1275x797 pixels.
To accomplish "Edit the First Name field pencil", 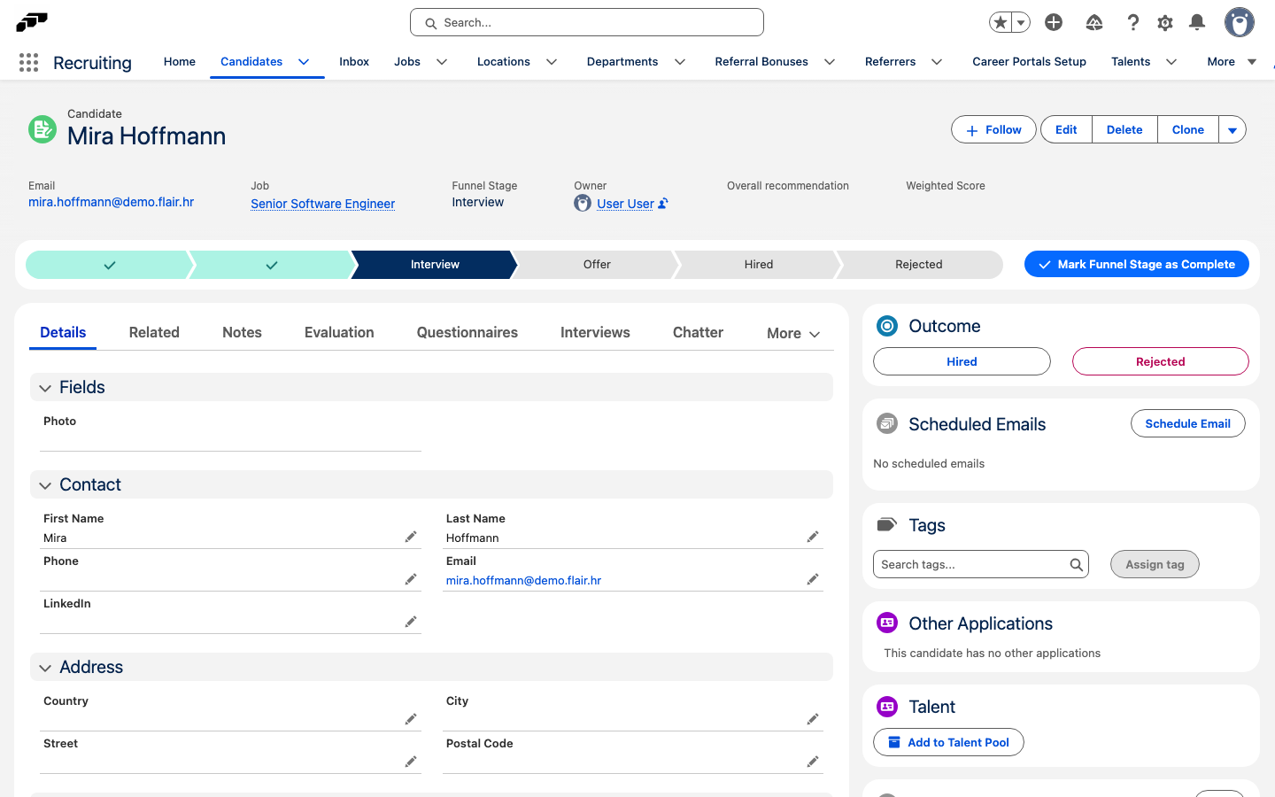I will point(411,537).
